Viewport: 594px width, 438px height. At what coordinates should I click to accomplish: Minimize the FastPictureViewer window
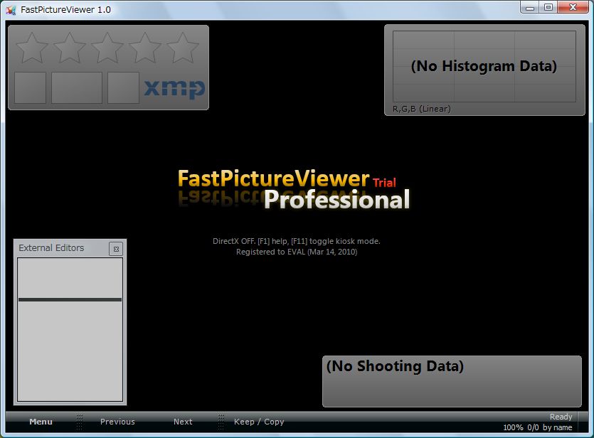click(x=530, y=7)
